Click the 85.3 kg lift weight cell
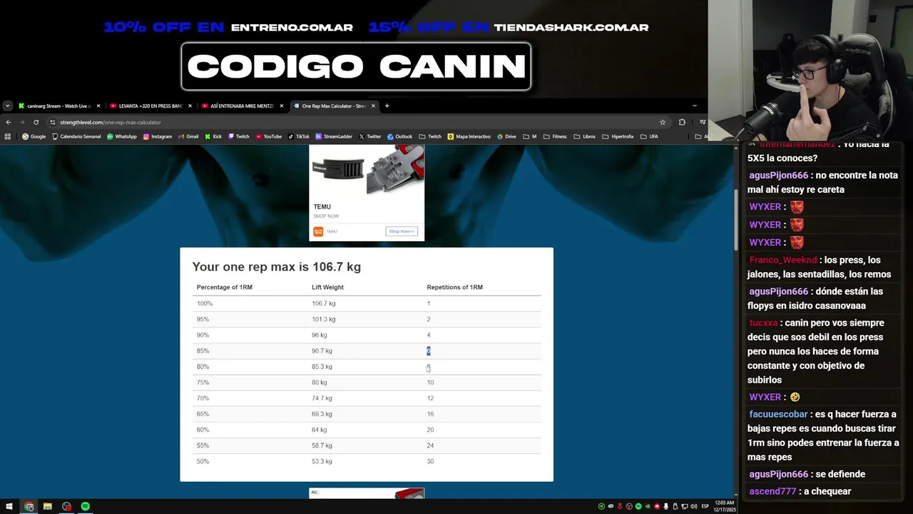The width and height of the screenshot is (913, 514). tap(322, 366)
